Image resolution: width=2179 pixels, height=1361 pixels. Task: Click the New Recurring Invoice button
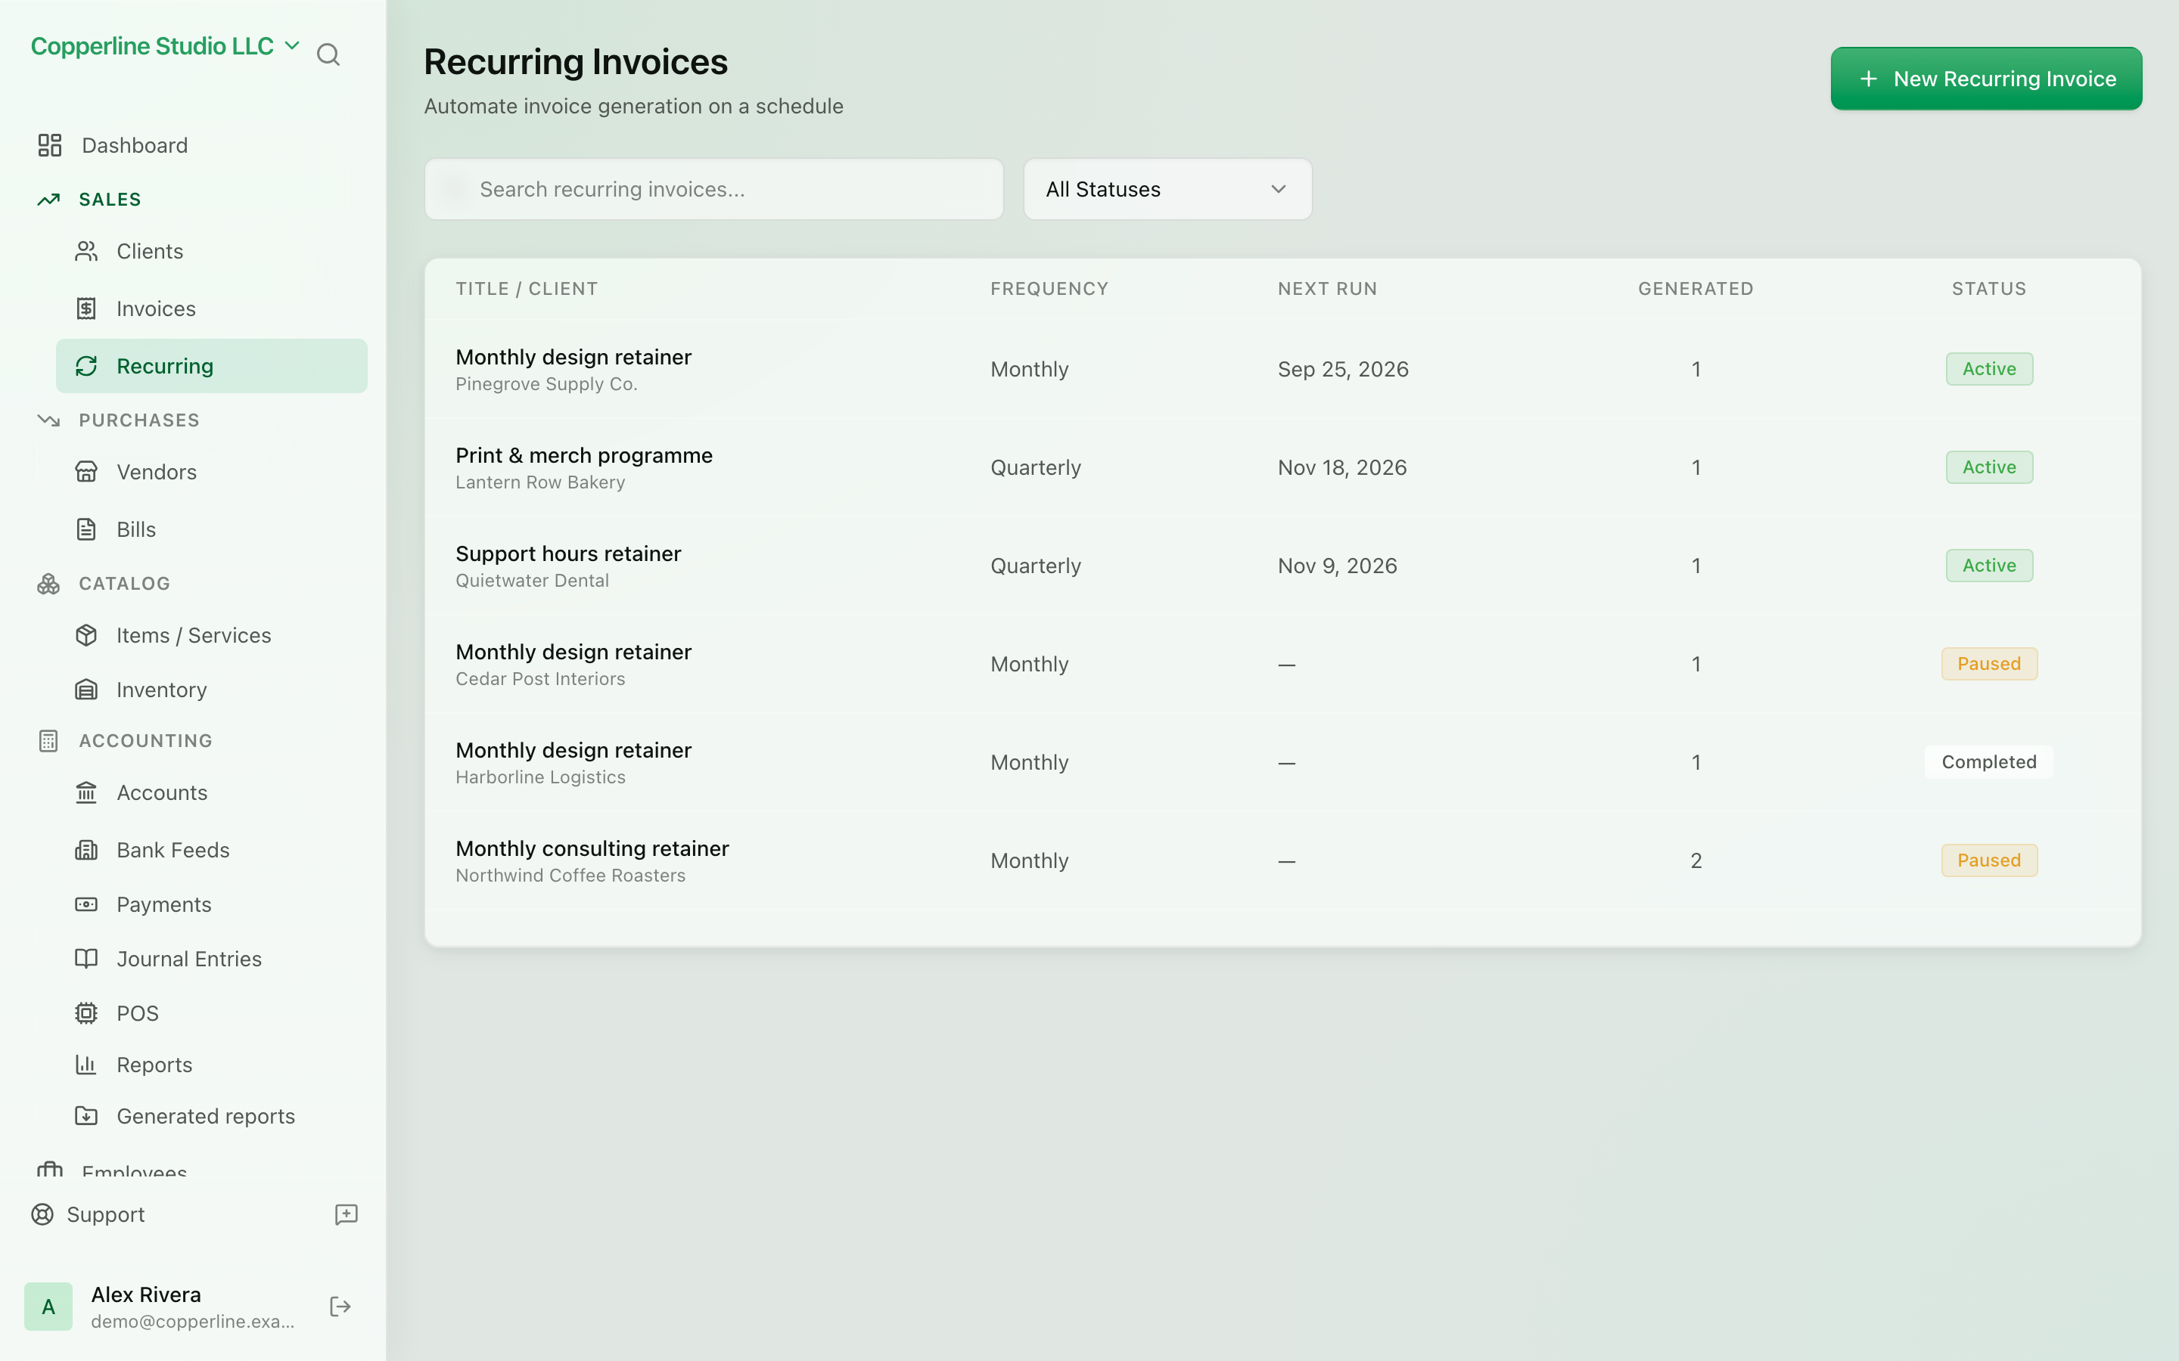(x=1986, y=79)
